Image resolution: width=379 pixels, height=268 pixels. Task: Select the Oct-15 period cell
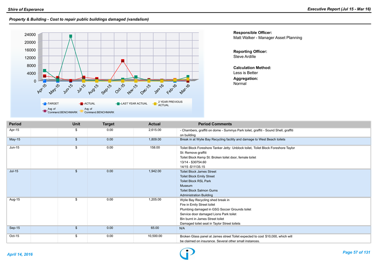[x=14, y=236]
